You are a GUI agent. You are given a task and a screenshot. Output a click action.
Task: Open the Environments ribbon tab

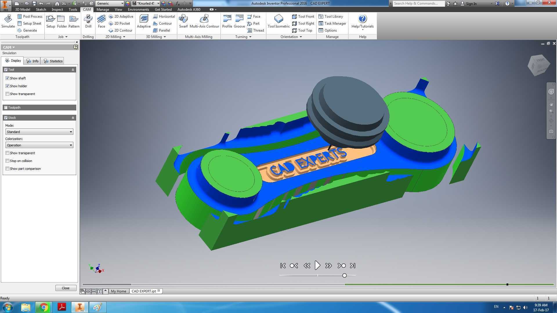138,10
